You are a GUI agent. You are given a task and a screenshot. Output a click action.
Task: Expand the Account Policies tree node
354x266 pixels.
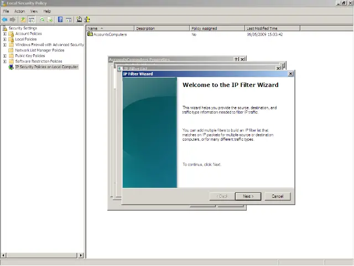coord(5,34)
